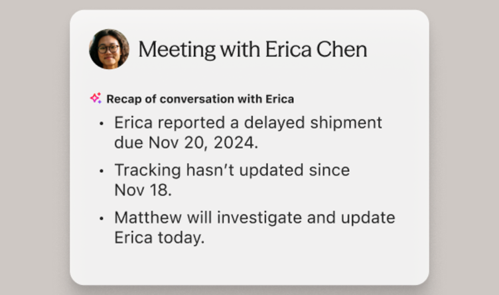
Task: Click Erica Chen's profile avatar
Action: coord(109,49)
